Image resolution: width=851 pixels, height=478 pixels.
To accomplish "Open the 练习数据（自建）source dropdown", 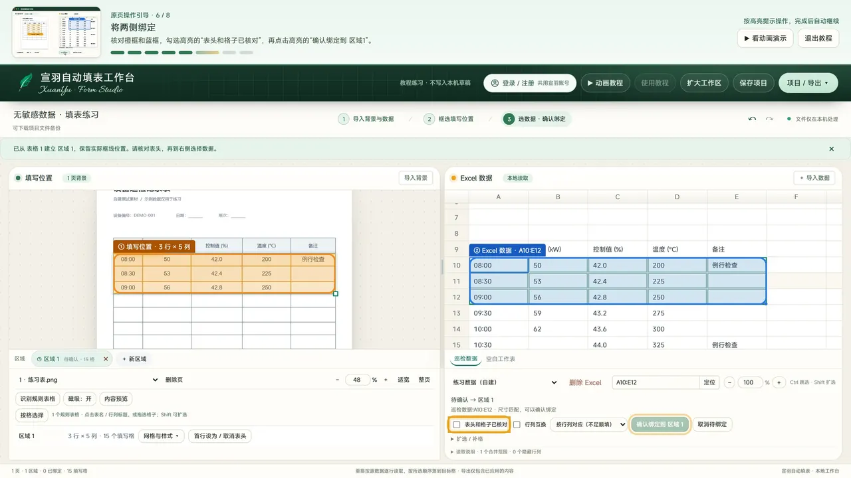I will click(x=505, y=382).
